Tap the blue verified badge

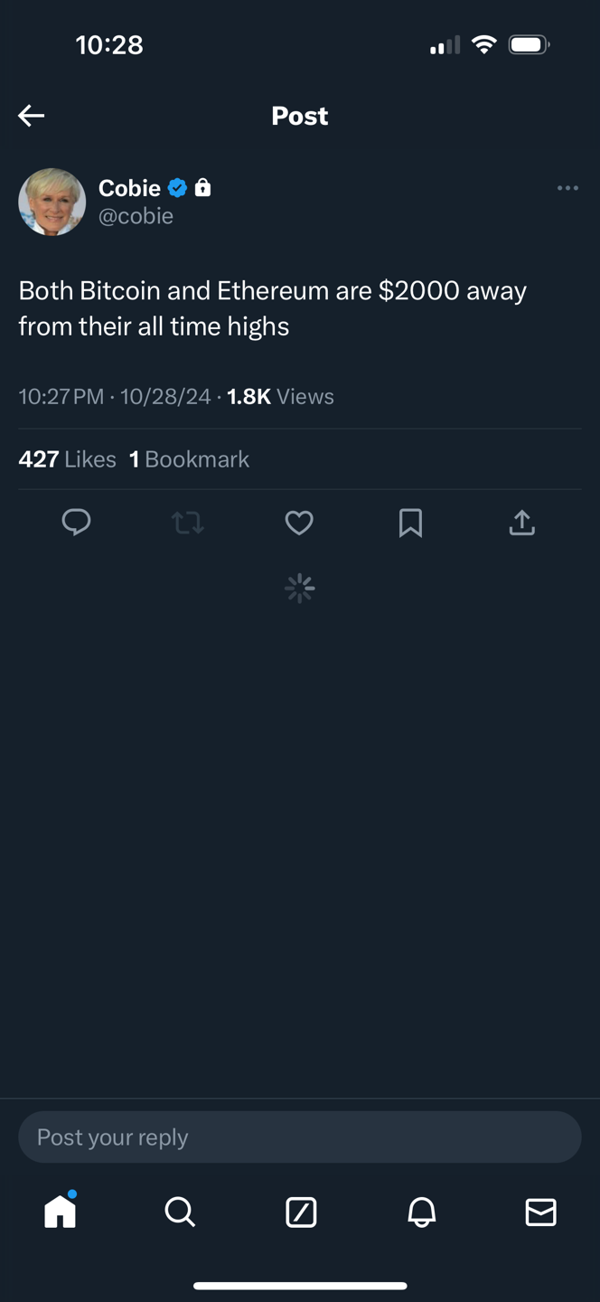pyautogui.click(x=178, y=188)
